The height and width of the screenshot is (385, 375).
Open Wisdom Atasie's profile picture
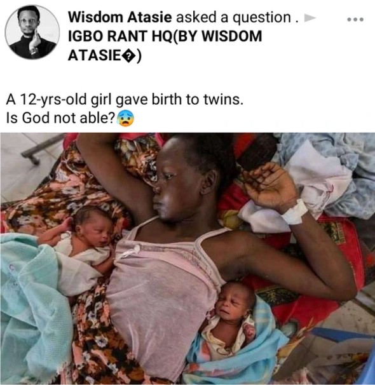pos(32,32)
